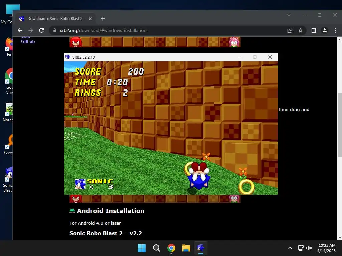Open taskbar Search
The image size is (342, 256).
(156, 248)
